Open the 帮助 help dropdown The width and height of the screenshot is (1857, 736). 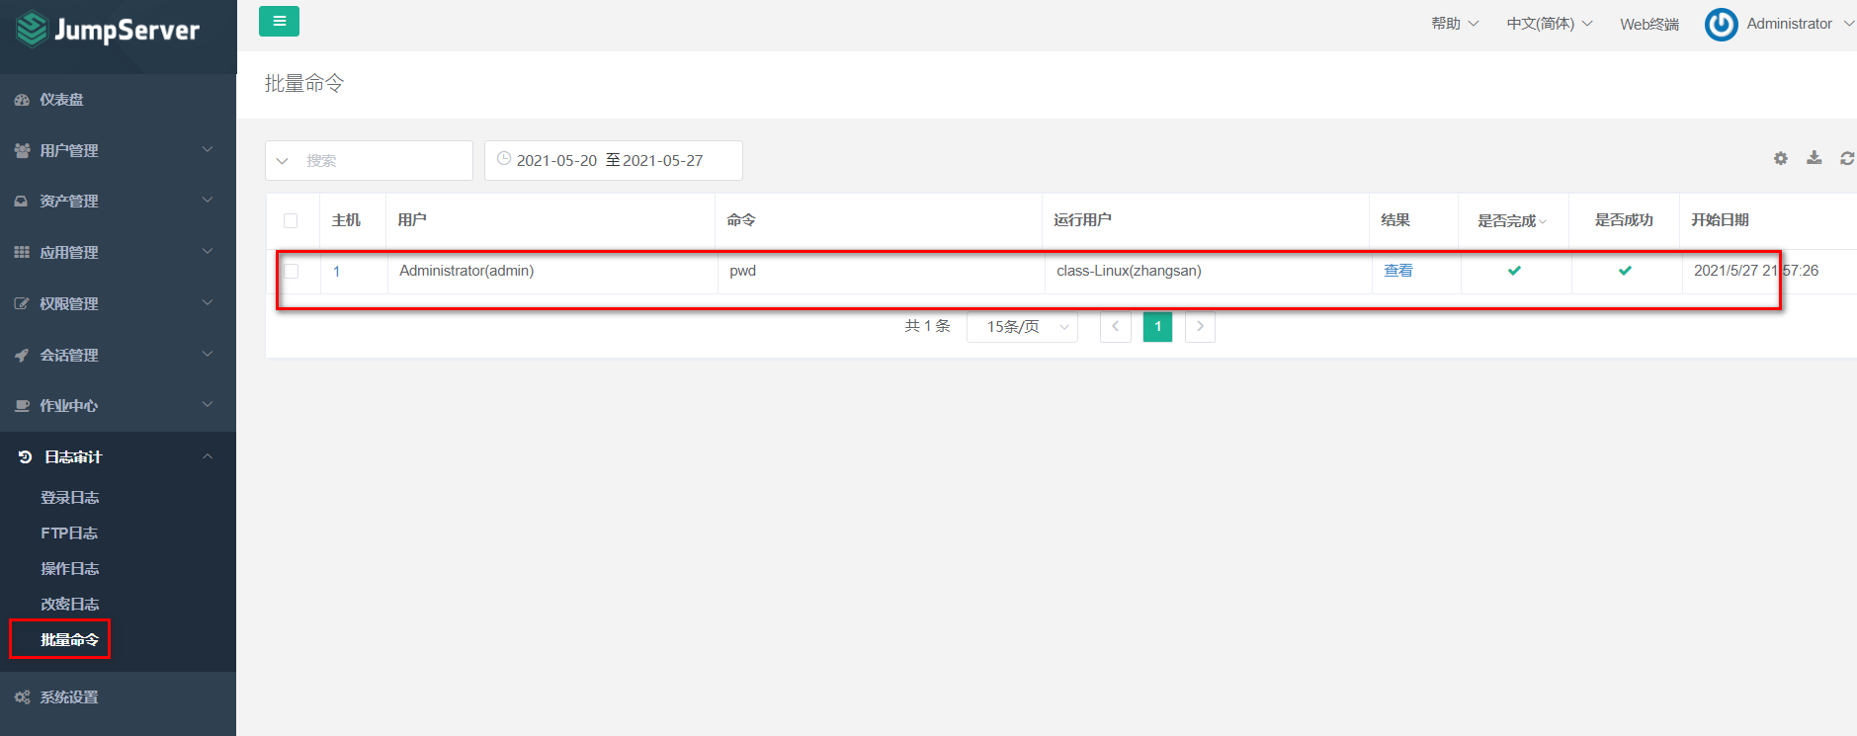click(x=1455, y=24)
